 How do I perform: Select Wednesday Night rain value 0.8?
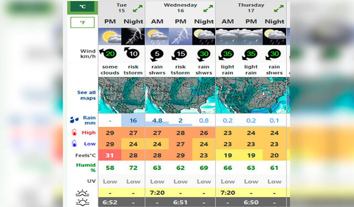coord(204,121)
